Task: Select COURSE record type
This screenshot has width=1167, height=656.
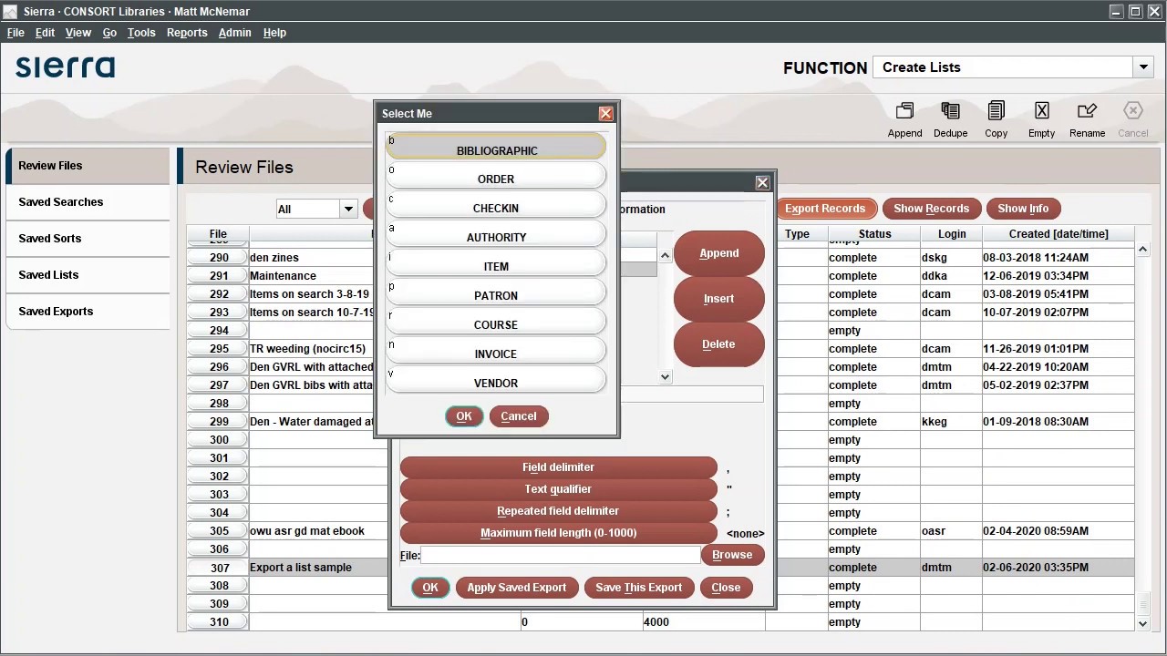Action: point(496,322)
